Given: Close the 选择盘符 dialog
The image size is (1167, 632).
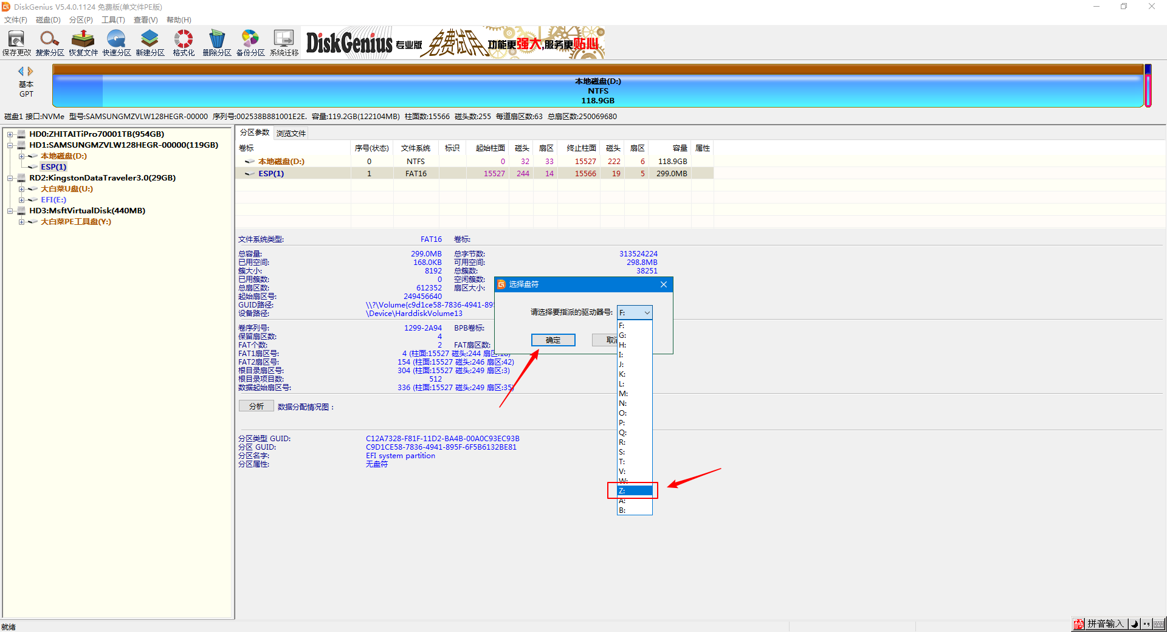Looking at the screenshot, I should click(x=664, y=284).
